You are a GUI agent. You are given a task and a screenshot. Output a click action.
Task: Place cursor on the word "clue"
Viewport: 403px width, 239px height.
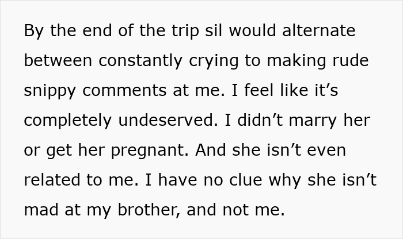[245, 179]
